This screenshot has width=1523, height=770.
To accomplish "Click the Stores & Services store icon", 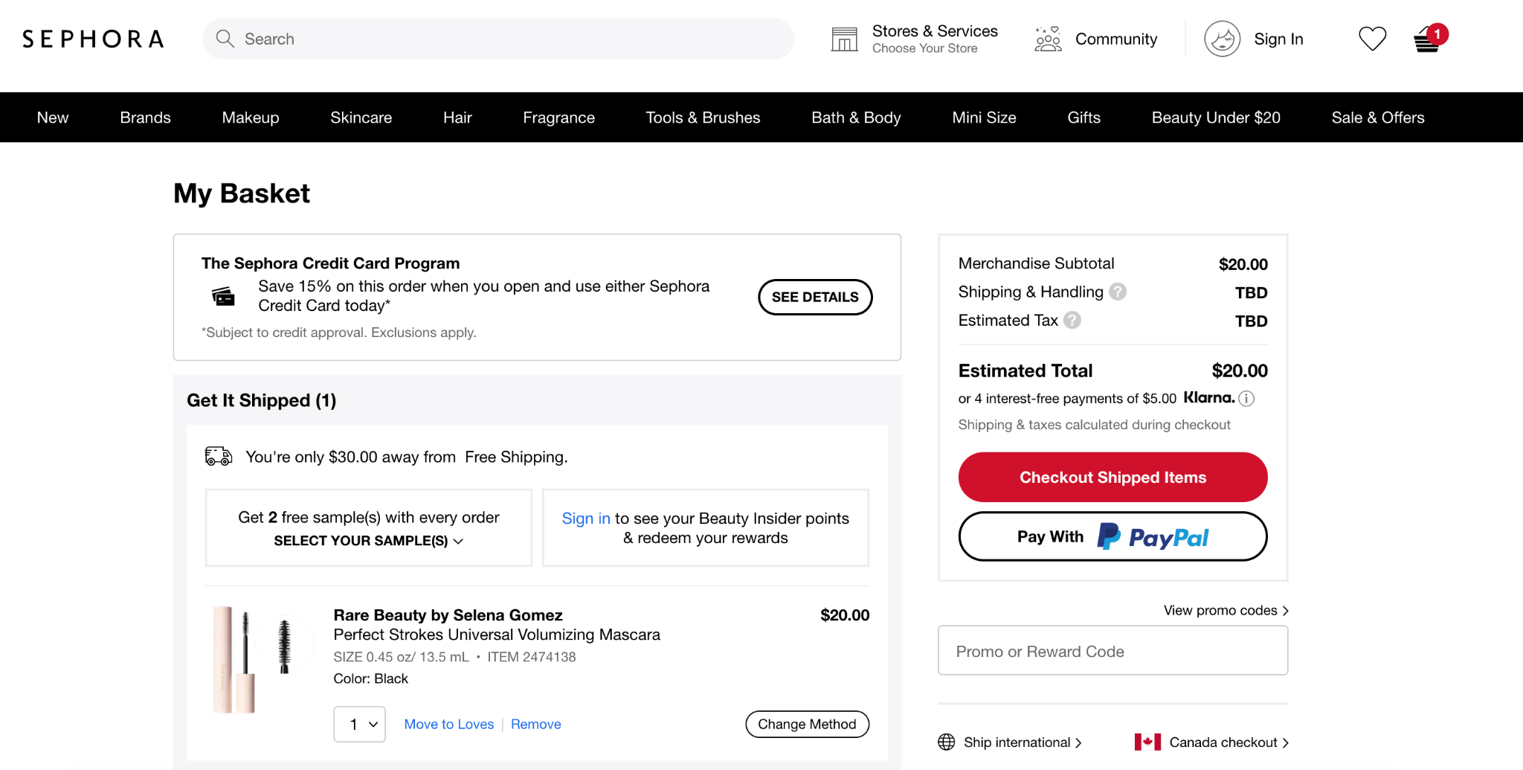I will [843, 38].
